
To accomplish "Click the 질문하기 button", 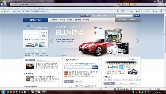I will point(95,67).
